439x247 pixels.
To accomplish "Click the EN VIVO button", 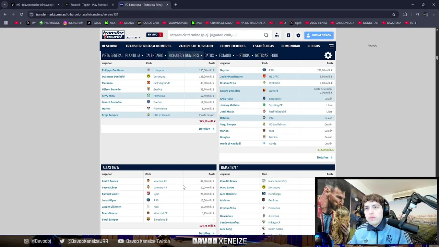I will pyautogui.click(x=154, y=35).
